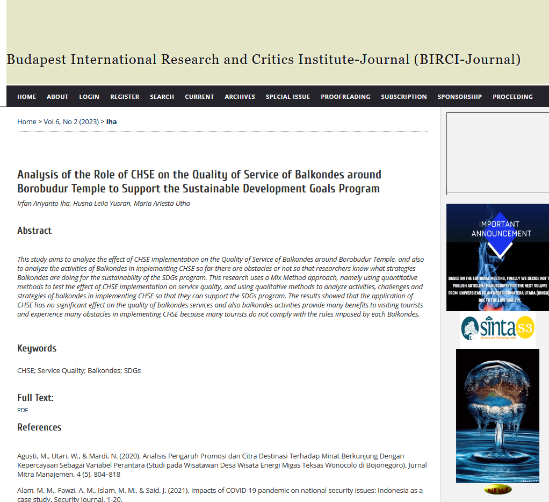Screen dimensions: 549x502
Task: Select the Agusti, M., Utari reference entry
Action: coord(222,465)
